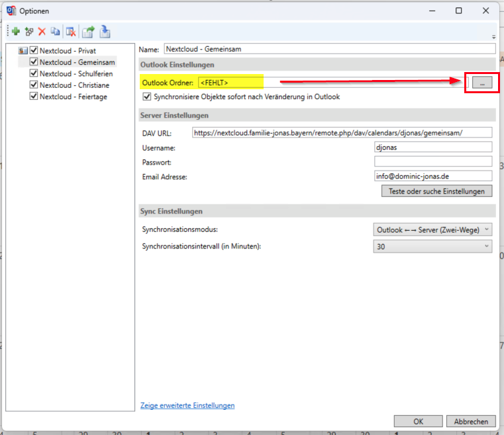Select Nextcloud - Christiane profile in list
This screenshot has width=504, height=435.
(74, 85)
